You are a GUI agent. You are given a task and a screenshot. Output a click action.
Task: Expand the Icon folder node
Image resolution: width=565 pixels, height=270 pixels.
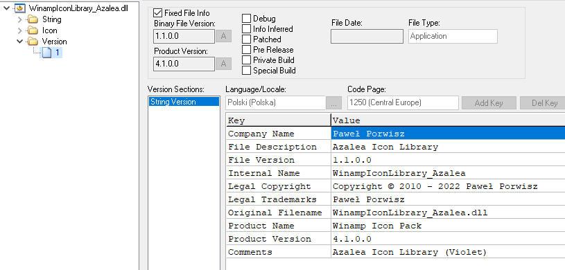tap(20, 30)
